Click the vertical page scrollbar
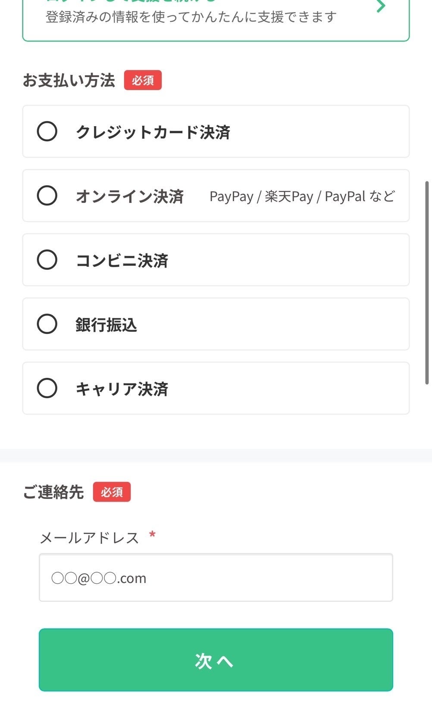This screenshot has width=432, height=704. 427,282
